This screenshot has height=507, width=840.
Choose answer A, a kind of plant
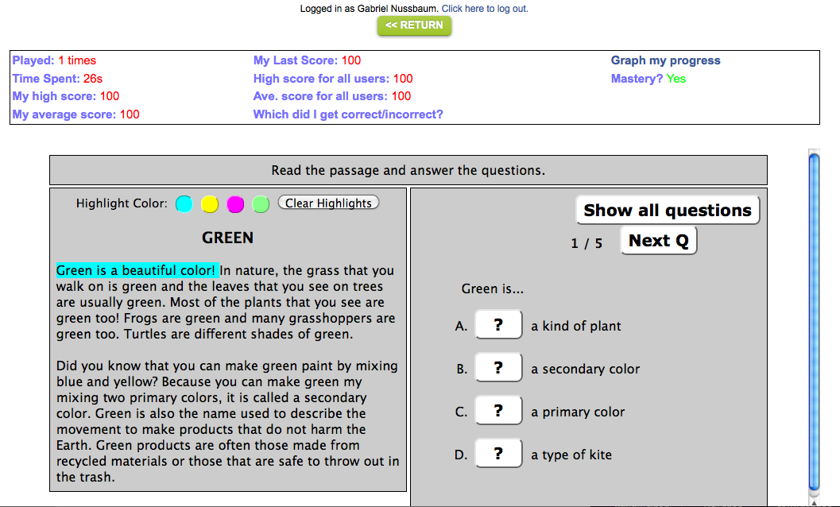tap(498, 325)
